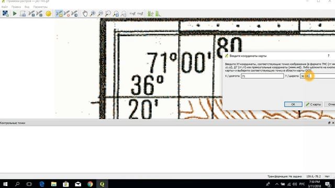
Task: Click status bar text Трансформация: Не задано
Action: [x=285, y=177]
